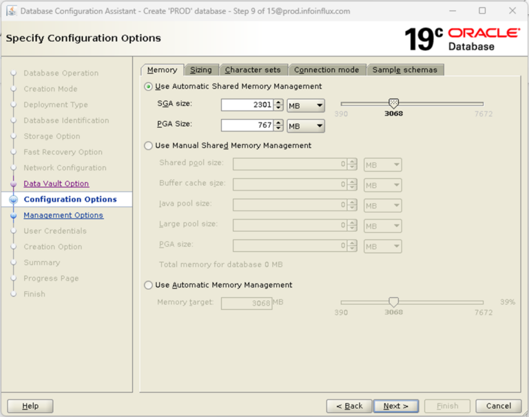529x417 pixels.
Task: Select Use Manual Shared Memory Management
Action: (148, 146)
